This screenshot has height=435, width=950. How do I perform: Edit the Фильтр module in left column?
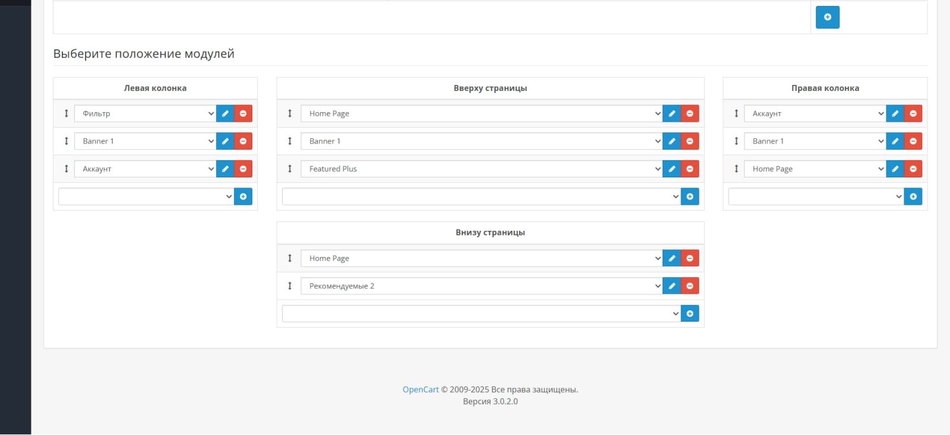point(225,113)
